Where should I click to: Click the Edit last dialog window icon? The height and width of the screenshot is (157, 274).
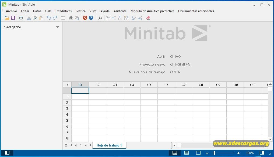63,18
